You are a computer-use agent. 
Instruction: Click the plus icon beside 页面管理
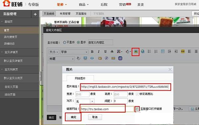click(35, 14)
